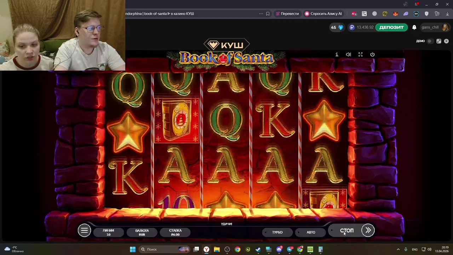Viewport: 453px width, 255px height.
Task: Open the purple ghost wallet extension
Action: point(406,13)
